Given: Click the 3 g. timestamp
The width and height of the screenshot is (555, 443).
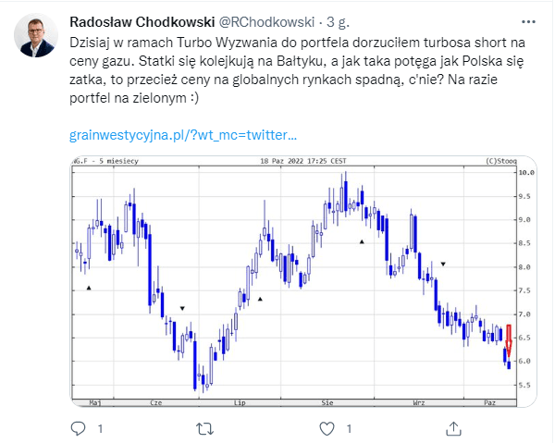Looking at the screenshot, I should click(x=338, y=22).
